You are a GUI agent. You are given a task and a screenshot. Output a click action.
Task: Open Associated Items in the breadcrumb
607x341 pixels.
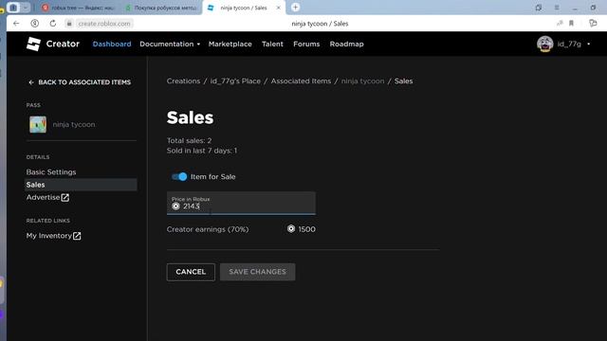(x=301, y=81)
